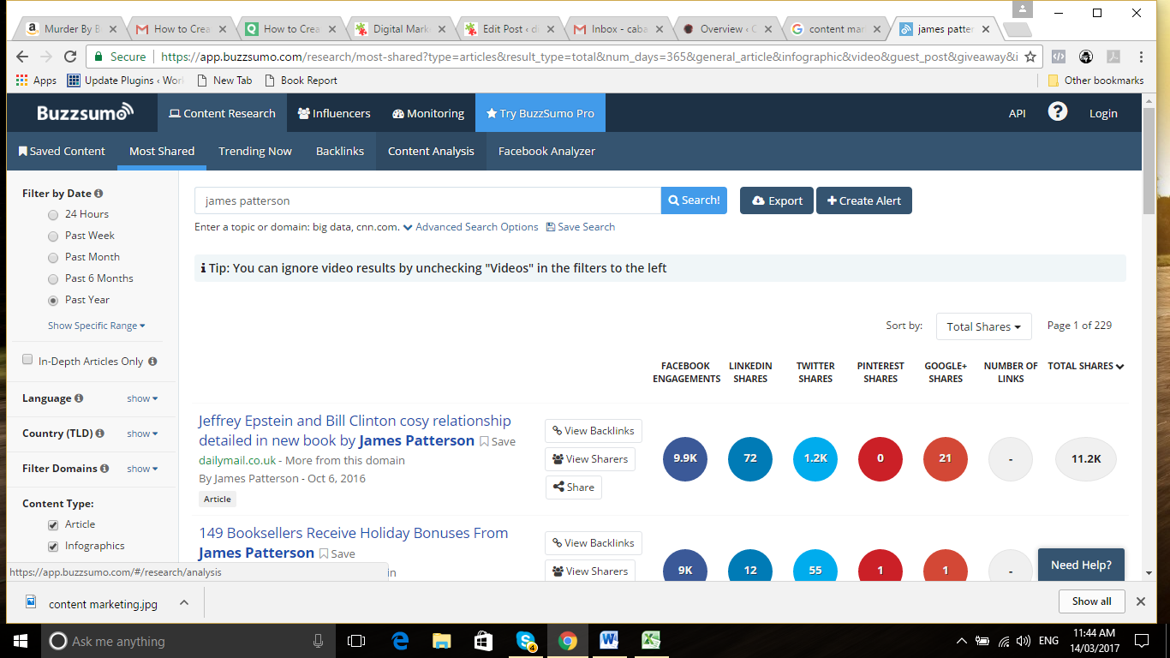Open Skype from taskbar
Image resolution: width=1170 pixels, height=658 pixels.
coord(526,641)
